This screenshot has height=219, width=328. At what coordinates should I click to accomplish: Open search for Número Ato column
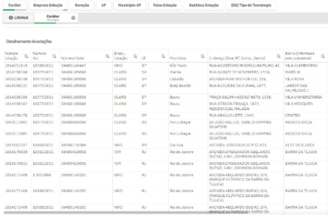(54, 56)
